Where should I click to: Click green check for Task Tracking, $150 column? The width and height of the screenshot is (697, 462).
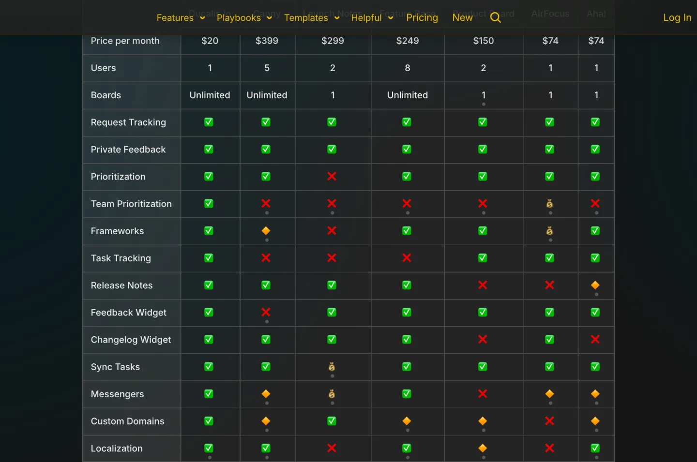click(483, 258)
